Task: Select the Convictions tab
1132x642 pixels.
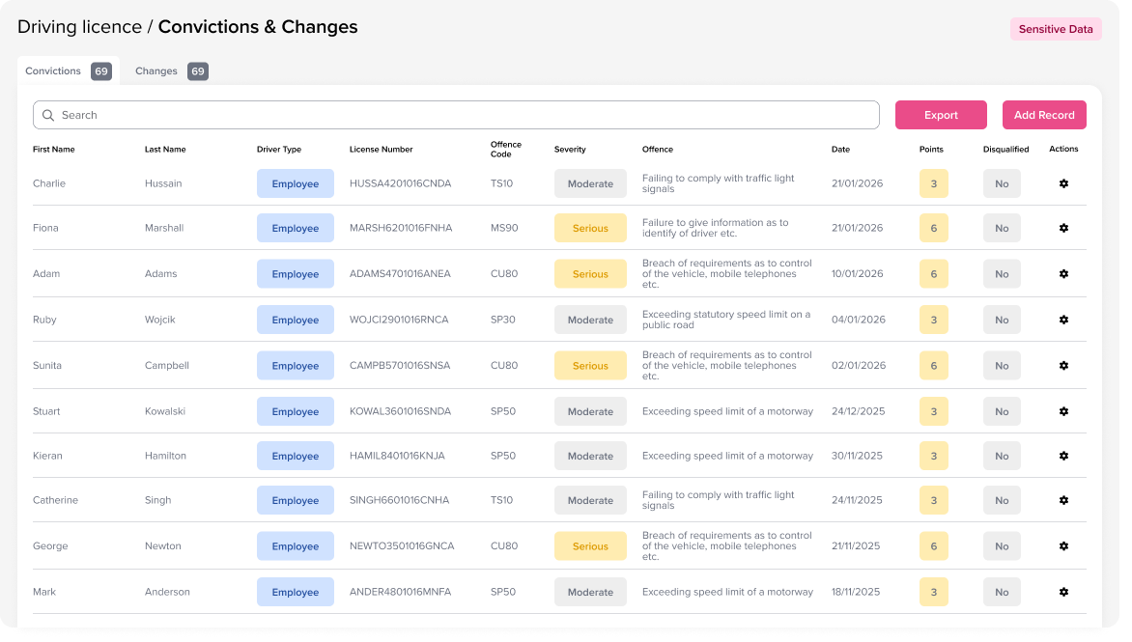Action: coord(68,71)
